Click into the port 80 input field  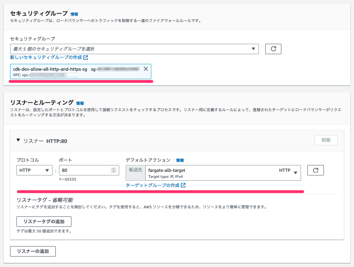pyautogui.click(x=89, y=170)
